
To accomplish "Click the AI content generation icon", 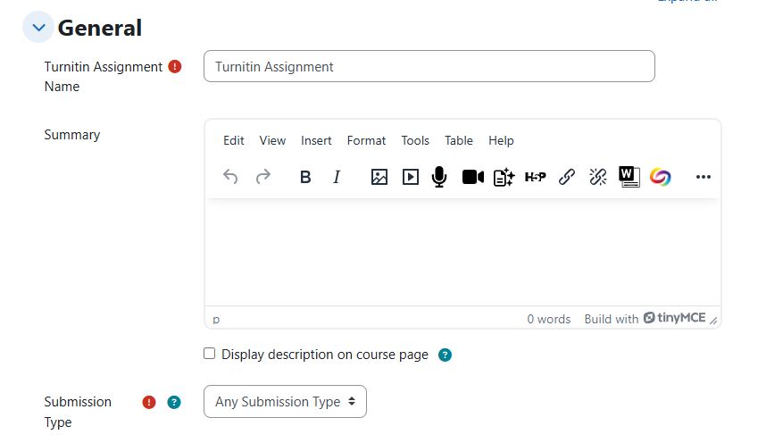I will 504,177.
